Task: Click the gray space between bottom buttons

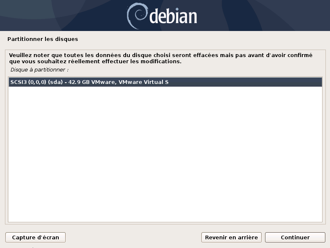Action: pos(134,238)
